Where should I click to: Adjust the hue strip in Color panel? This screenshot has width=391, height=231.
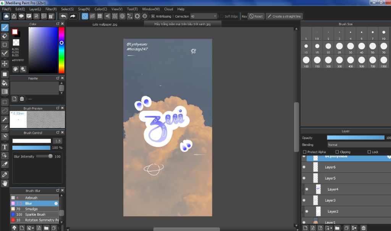(61, 50)
